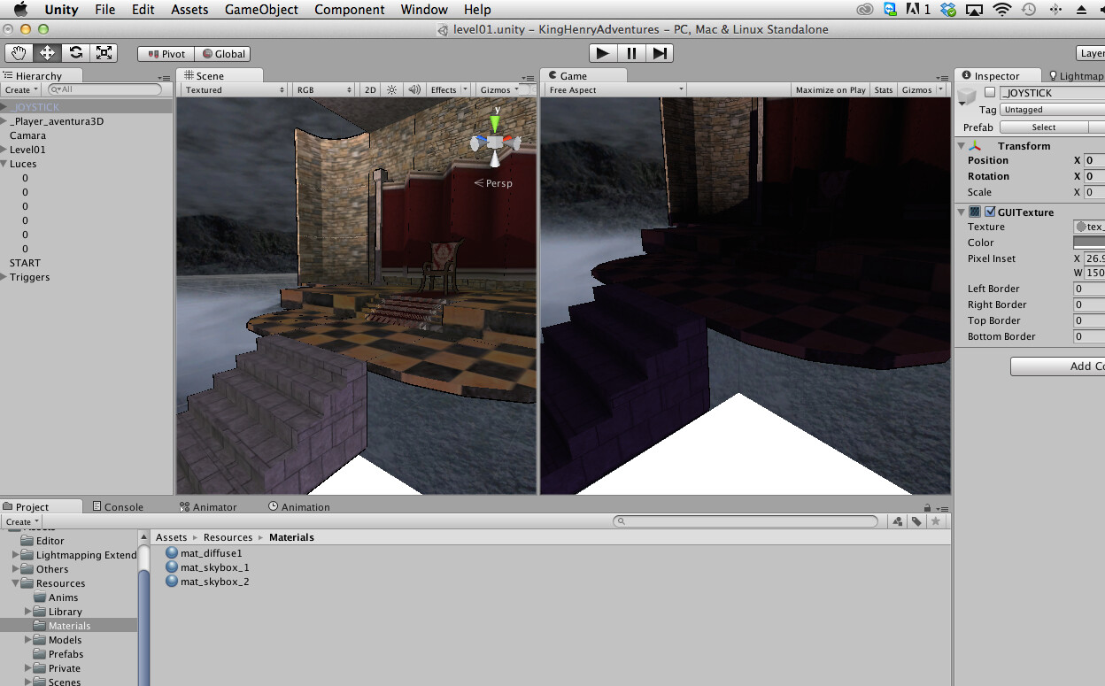Enable Maximize on Play in the Game view
Image resolution: width=1105 pixels, height=686 pixels.
click(x=830, y=89)
